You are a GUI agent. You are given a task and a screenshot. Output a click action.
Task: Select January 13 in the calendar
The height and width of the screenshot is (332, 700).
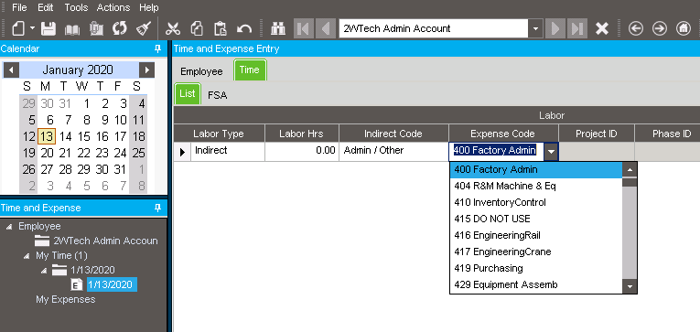pyautogui.click(x=47, y=136)
